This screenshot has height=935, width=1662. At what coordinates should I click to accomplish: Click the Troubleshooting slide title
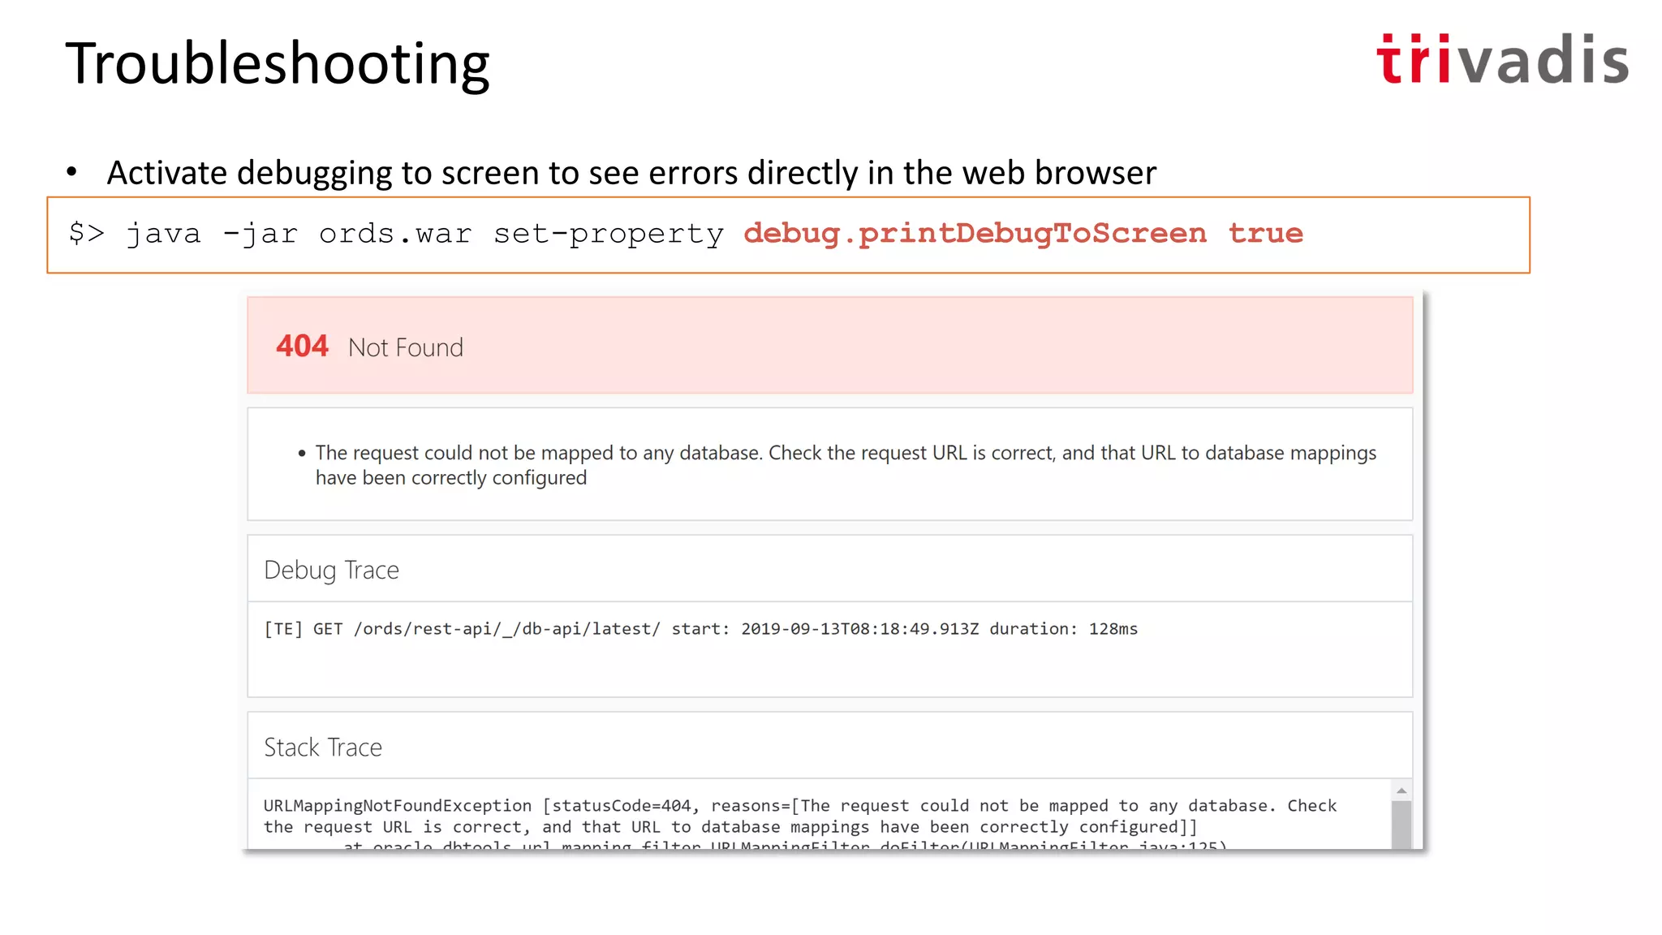pyautogui.click(x=278, y=64)
